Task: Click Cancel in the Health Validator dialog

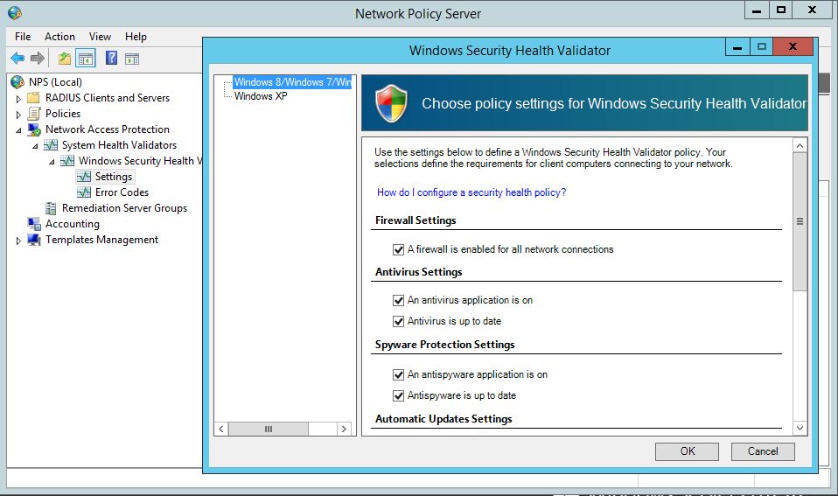Action: click(x=763, y=451)
